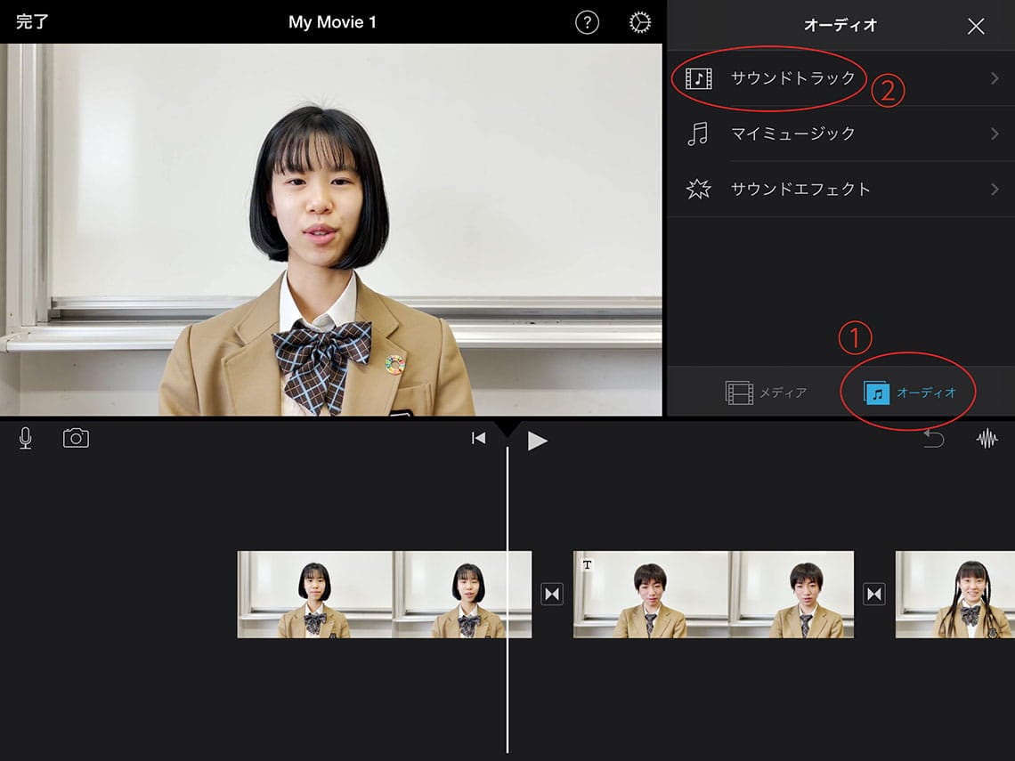The height and width of the screenshot is (761, 1015).
Task: Switch to the オーディオ tab
Action: 909,393
